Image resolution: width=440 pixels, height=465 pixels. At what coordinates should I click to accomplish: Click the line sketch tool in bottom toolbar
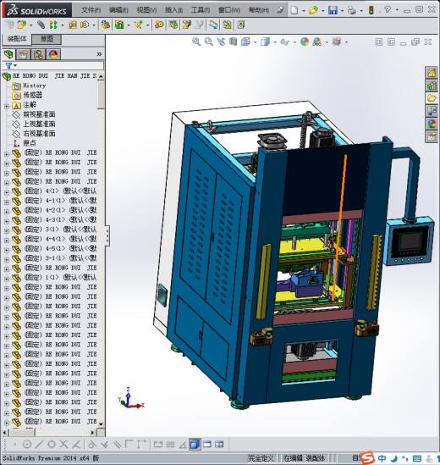point(39,444)
